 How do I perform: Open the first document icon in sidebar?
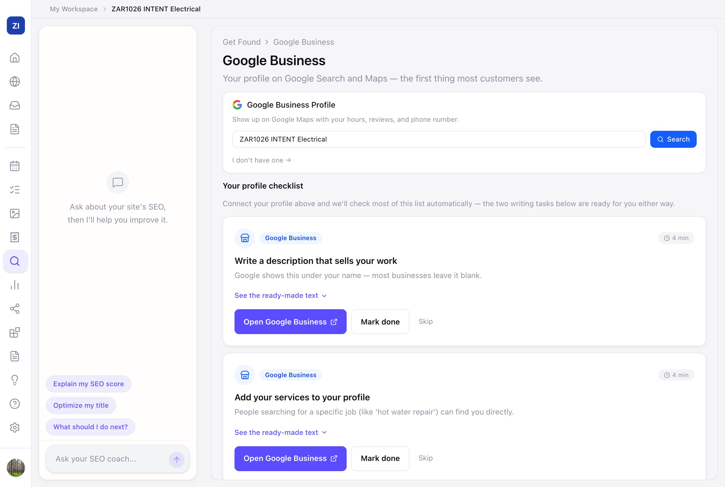point(15,129)
